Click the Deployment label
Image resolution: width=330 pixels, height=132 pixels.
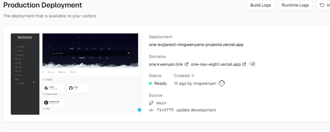coord(160,37)
